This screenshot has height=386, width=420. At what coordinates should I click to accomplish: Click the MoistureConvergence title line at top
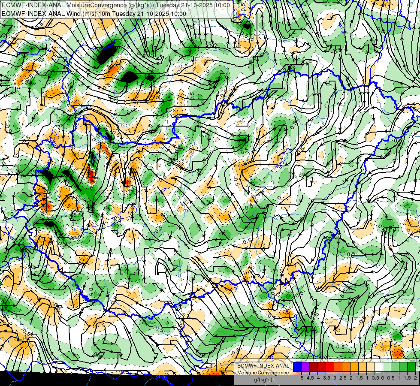[116, 5]
